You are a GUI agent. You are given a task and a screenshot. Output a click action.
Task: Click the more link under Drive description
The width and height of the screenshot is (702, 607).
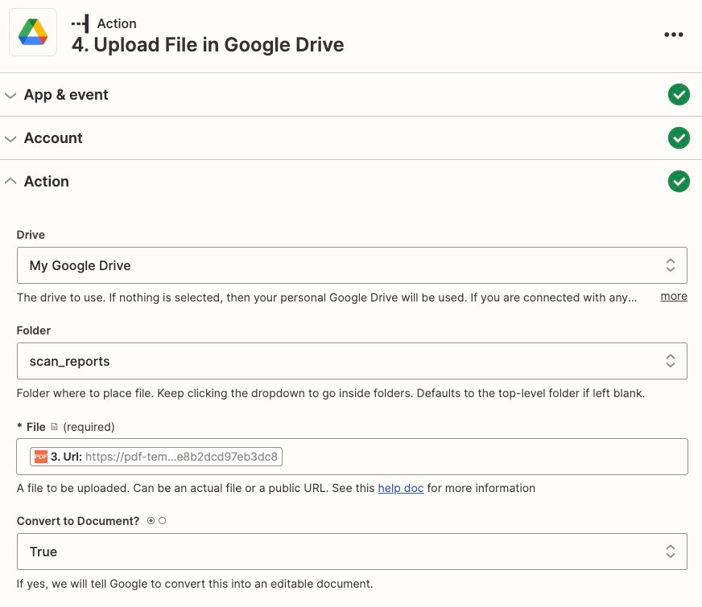coord(674,297)
